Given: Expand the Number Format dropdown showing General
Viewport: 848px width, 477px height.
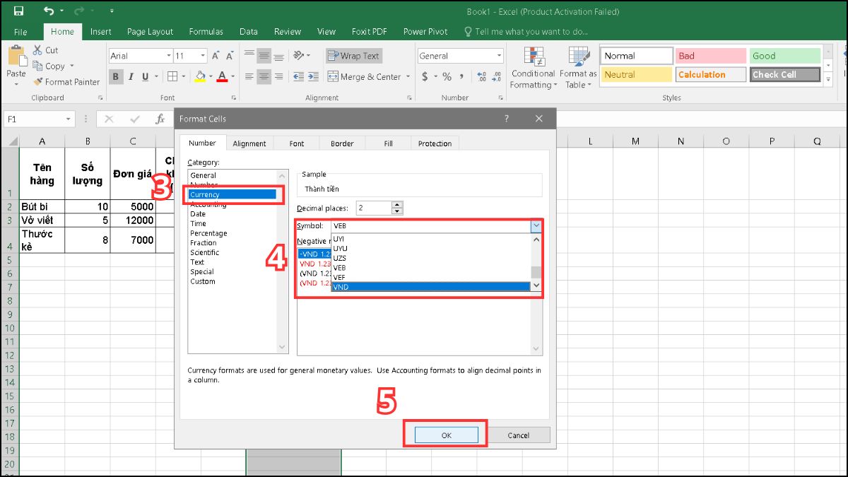Looking at the screenshot, I should coord(498,55).
